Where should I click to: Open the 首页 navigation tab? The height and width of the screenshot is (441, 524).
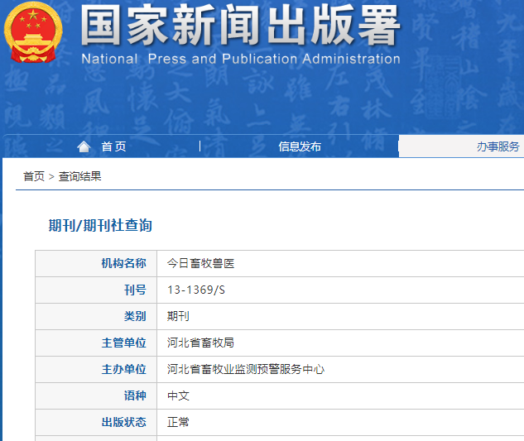pyautogui.click(x=113, y=146)
